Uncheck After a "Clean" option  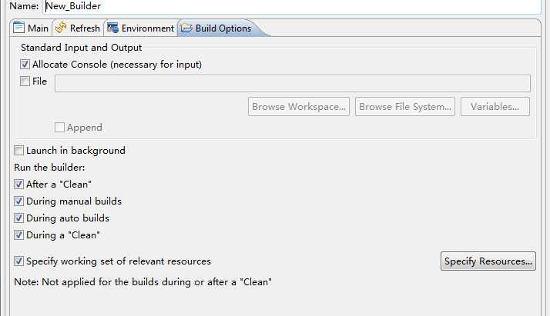pos(19,184)
